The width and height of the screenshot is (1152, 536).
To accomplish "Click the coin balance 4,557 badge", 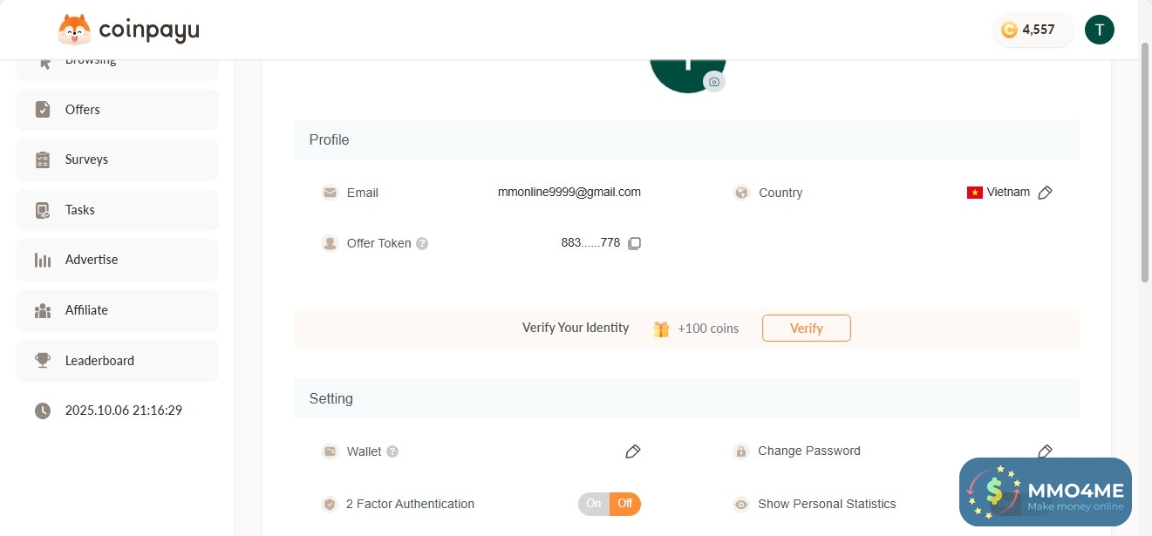I will pyautogui.click(x=1033, y=30).
